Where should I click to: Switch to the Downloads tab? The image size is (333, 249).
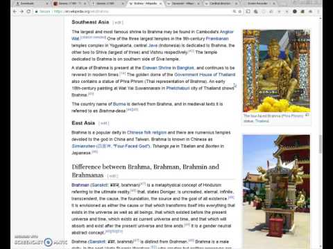[30, 3]
